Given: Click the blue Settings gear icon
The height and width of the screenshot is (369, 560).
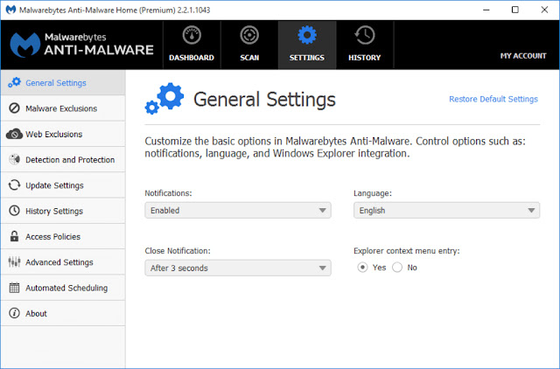Looking at the screenshot, I should pos(307,35).
